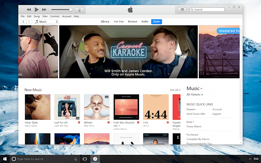Click the Cortana taskbar search box
The image size is (261, 163).
45,159
